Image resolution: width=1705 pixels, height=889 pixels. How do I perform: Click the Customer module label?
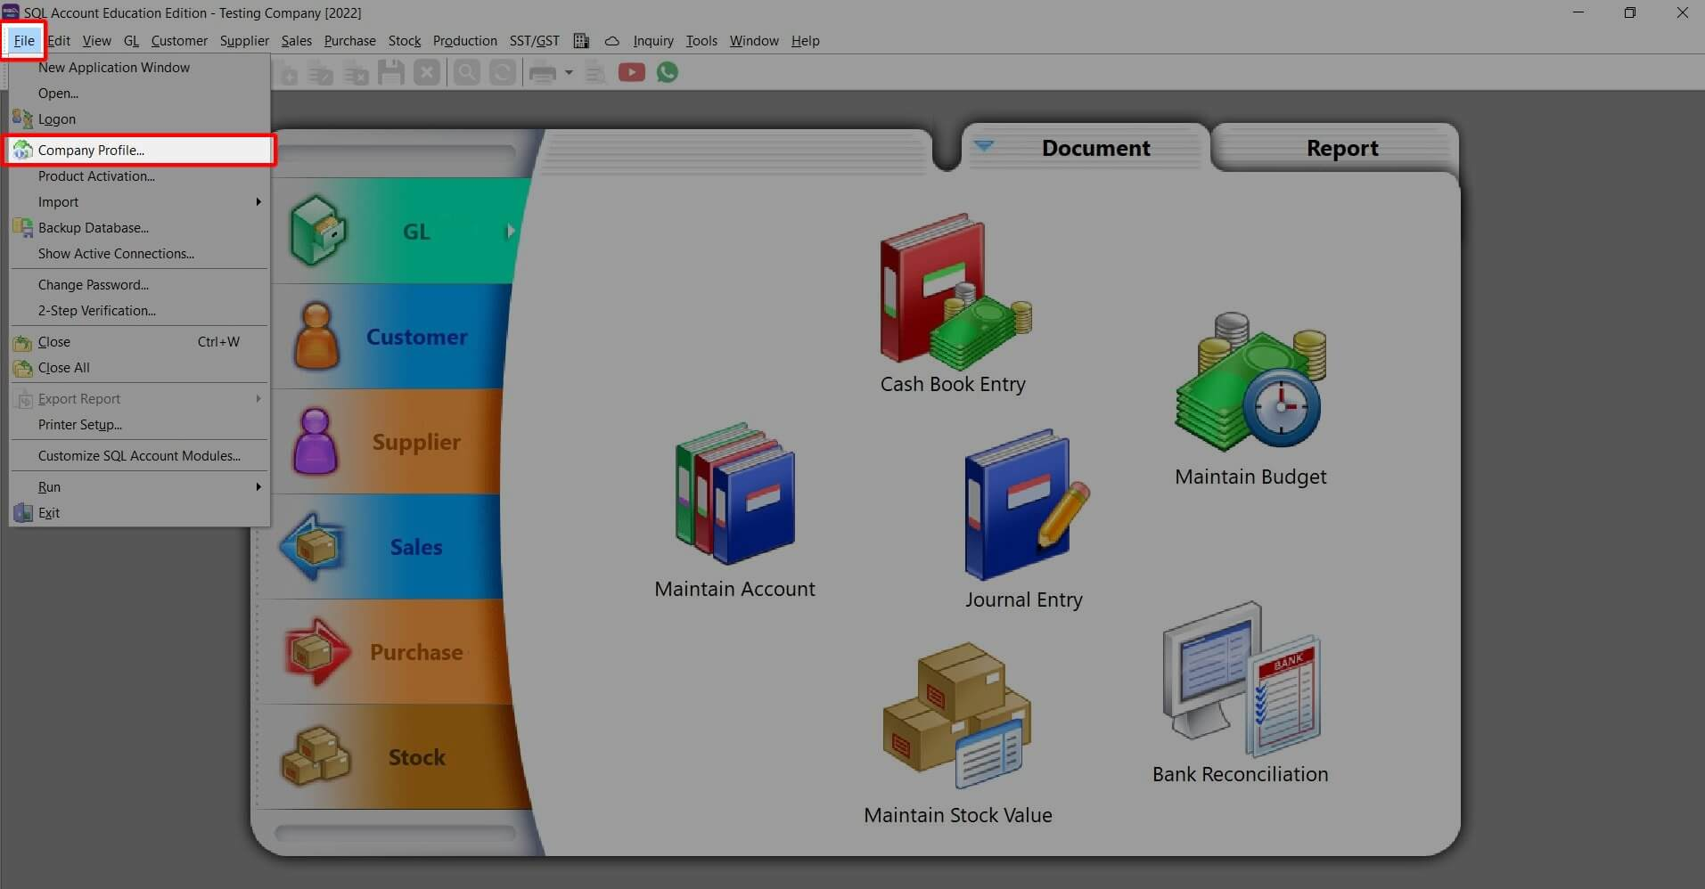[416, 337]
